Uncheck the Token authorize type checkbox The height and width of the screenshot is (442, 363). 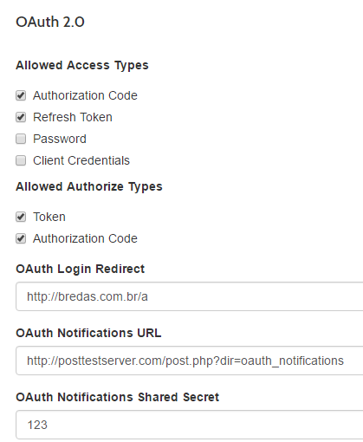coord(21,217)
